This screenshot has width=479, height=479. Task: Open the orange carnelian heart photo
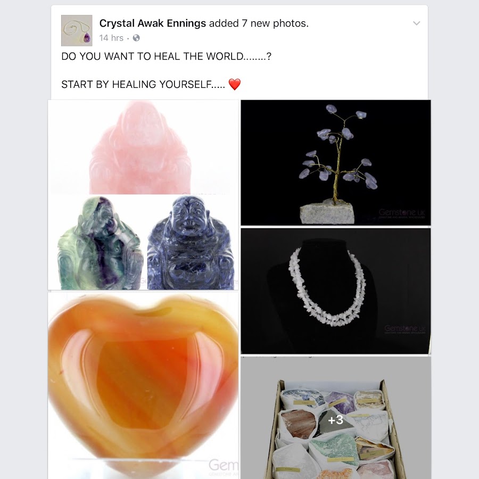[143, 385]
